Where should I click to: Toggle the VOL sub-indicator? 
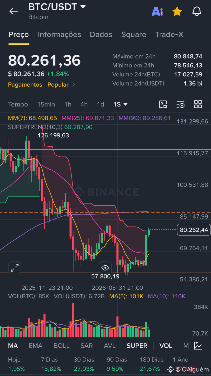tap(166, 346)
